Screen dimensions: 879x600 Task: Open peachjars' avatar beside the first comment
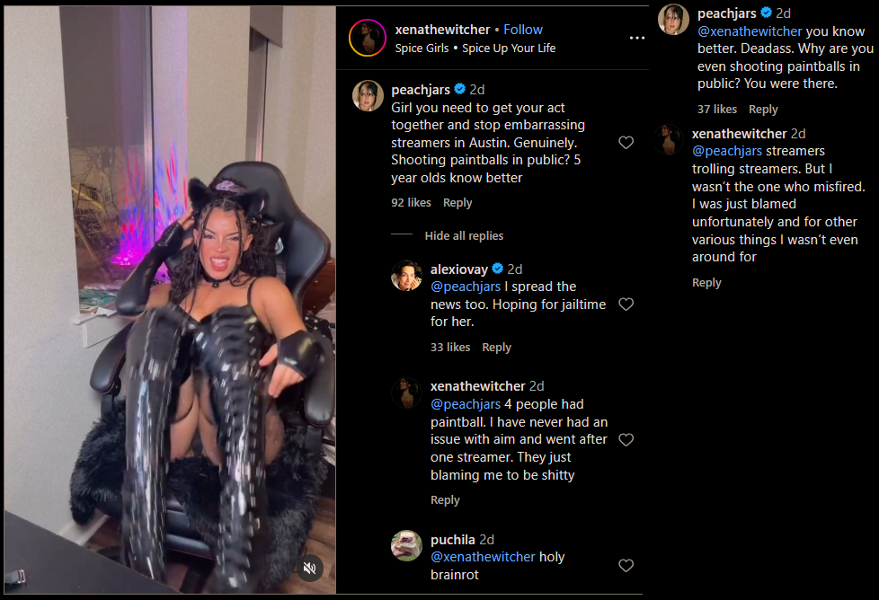pyautogui.click(x=368, y=96)
